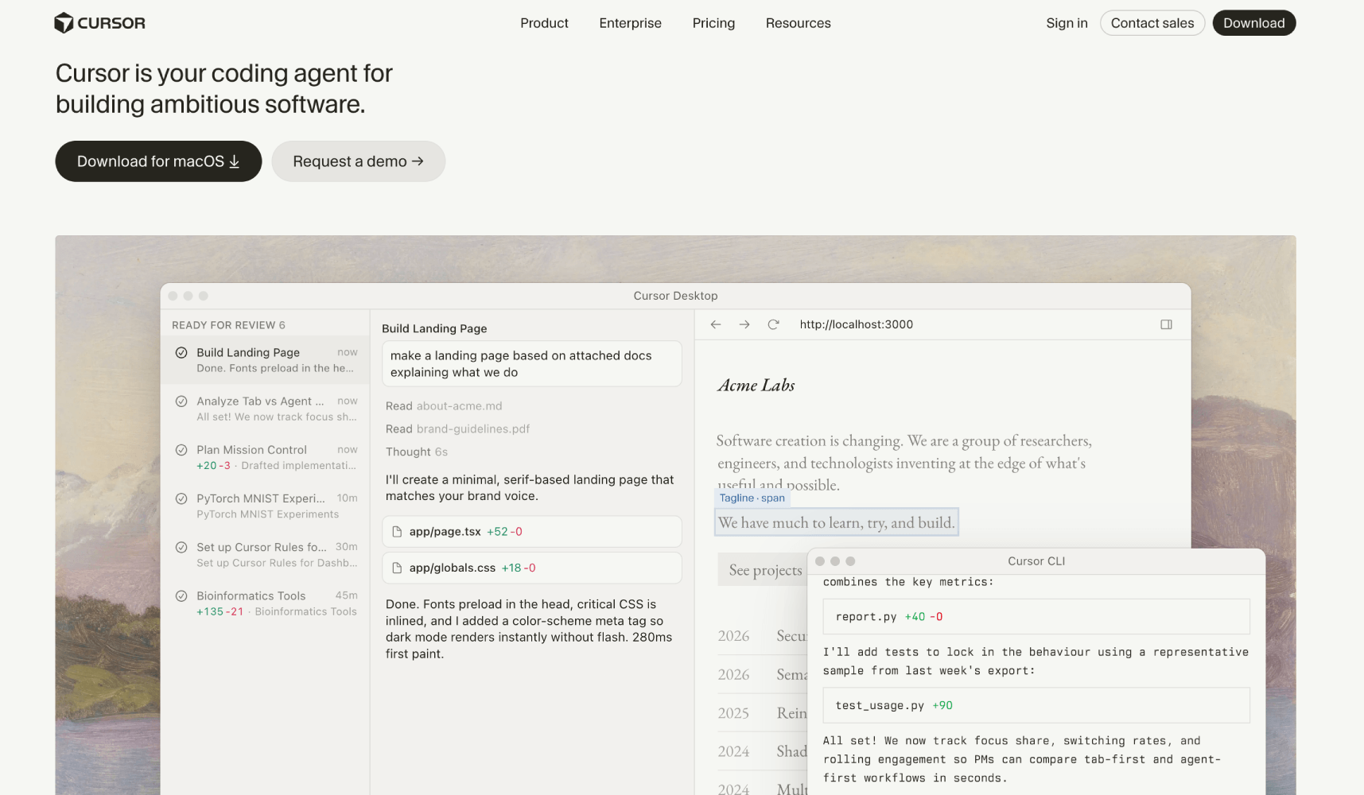Click check icon beside Build Landing Page
The height and width of the screenshot is (795, 1364).
(x=181, y=352)
